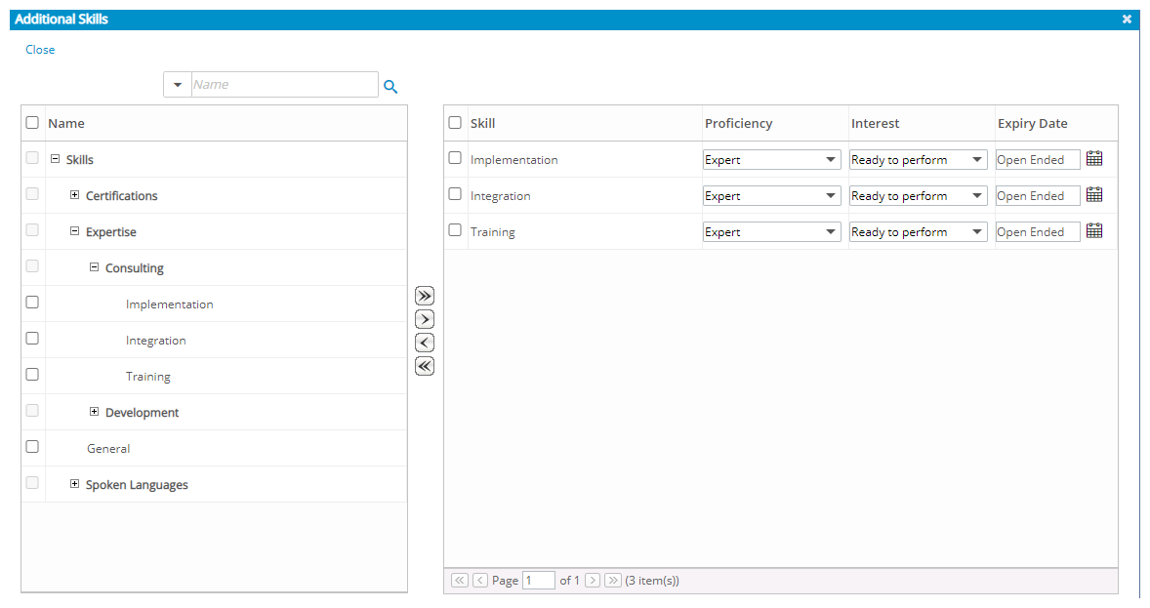Tick the General checkbox in the tree
Viewport: 1150px width, 608px height.
(32, 447)
